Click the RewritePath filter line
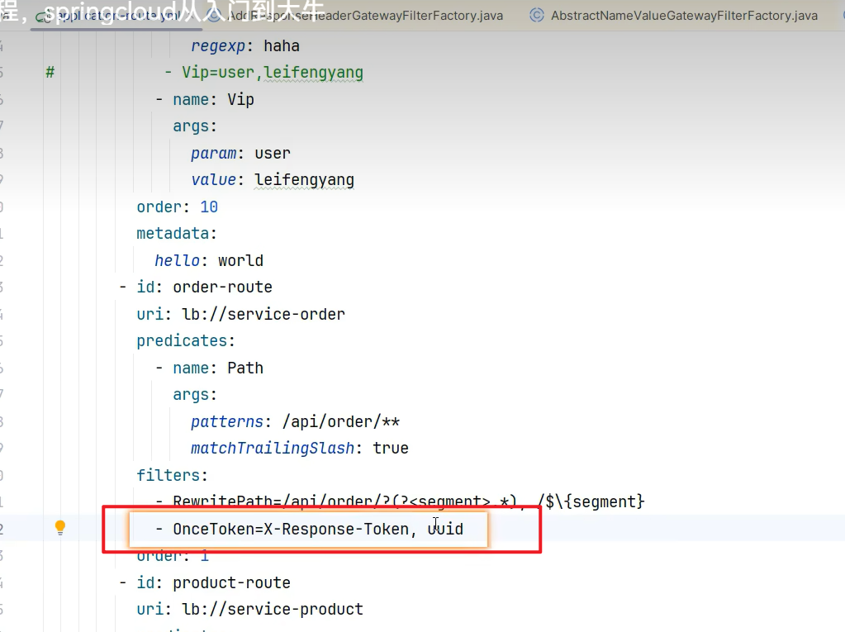 pyautogui.click(x=400, y=501)
